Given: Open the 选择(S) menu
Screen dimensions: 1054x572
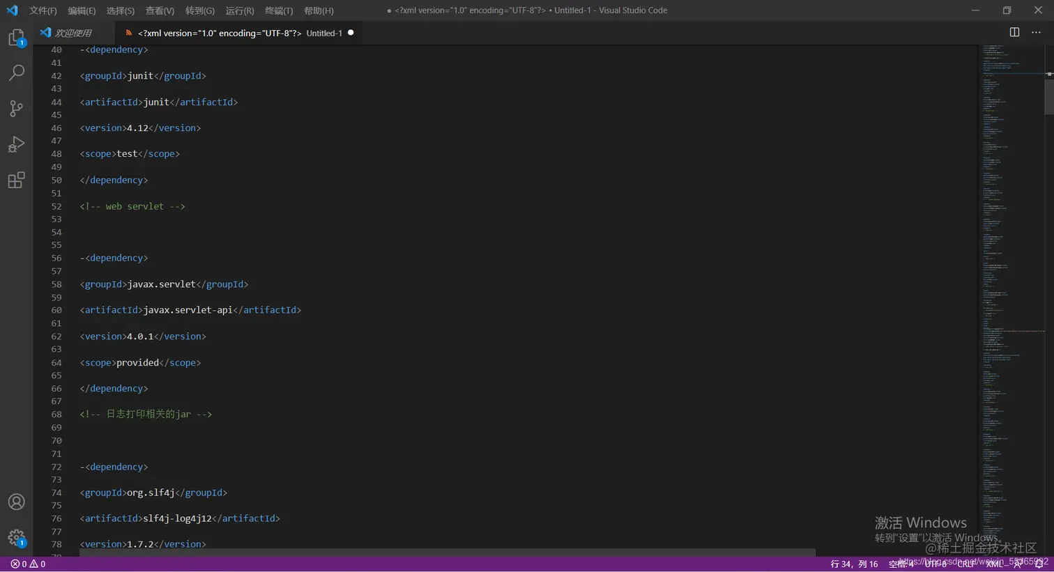Looking at the screenshot, I should pos(121,10).
